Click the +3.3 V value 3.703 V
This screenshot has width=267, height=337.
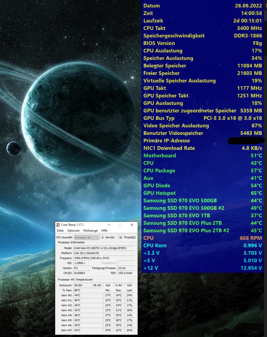click(x=253, y=253)
